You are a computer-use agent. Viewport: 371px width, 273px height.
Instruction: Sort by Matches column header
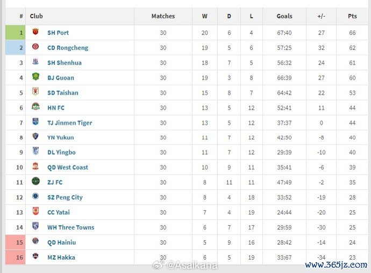[x=163, y=16]
